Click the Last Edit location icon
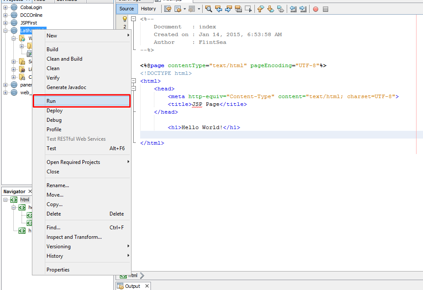Image resolution: width=423 pixels, height=290 pixels. (168, 9)
